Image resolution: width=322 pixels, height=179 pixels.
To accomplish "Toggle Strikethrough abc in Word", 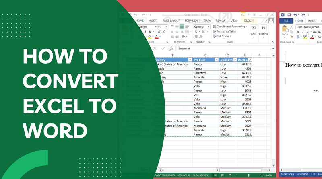I will 315,32.
